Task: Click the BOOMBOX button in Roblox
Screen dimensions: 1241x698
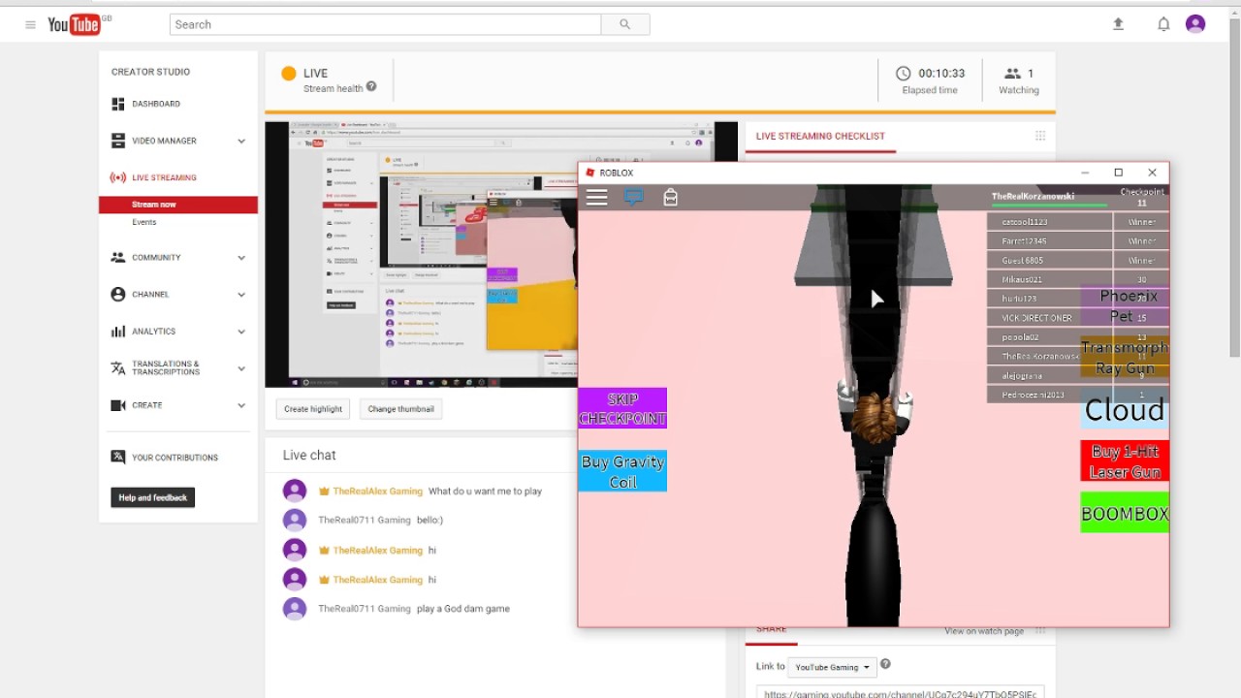Action: pos(1125,513)
